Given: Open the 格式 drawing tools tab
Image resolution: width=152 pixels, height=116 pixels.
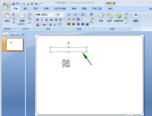Looking at the screenshot, I should (110, 9).
